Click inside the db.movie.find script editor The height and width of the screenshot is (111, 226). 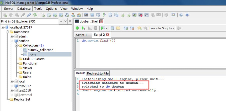click(150, 53)
